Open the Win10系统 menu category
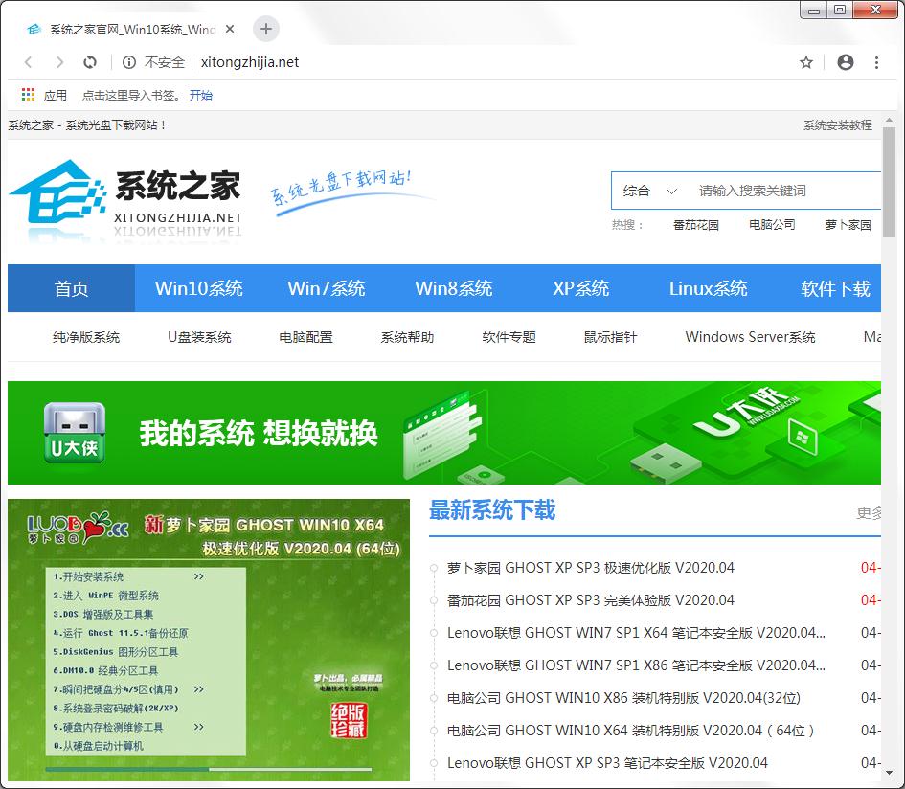905x789 pixels. pyautogui.click(x=197, y=287)
